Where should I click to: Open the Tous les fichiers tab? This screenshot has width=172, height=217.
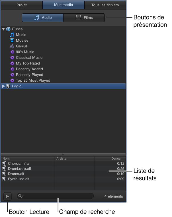105,5
